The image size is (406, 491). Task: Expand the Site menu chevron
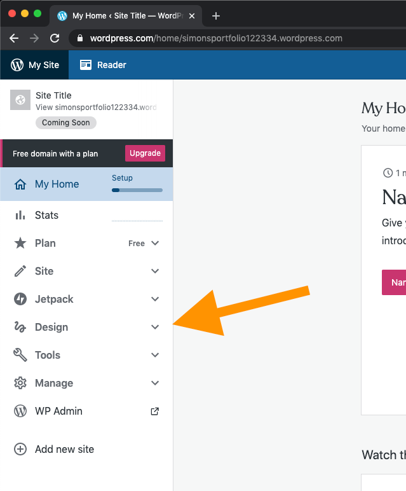[155, 271]
